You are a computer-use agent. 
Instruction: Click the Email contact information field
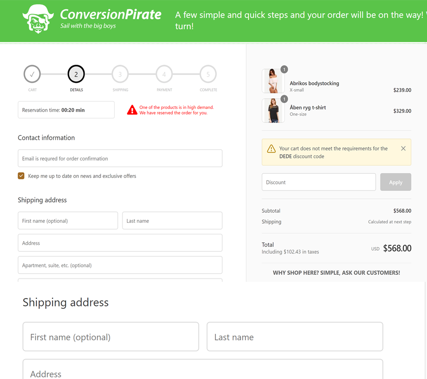[120, 158]
